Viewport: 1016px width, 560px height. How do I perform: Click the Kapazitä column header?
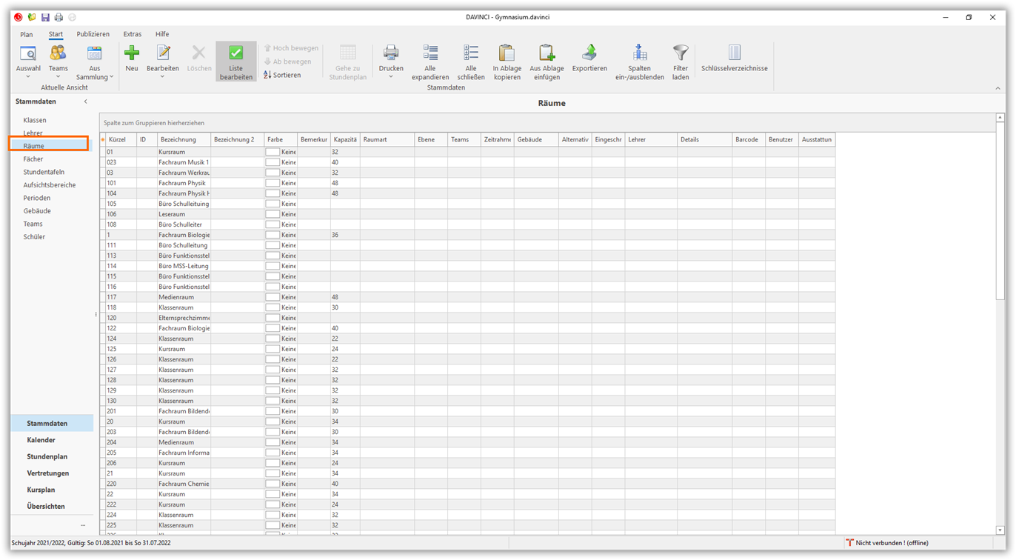[x=345, y=139]
